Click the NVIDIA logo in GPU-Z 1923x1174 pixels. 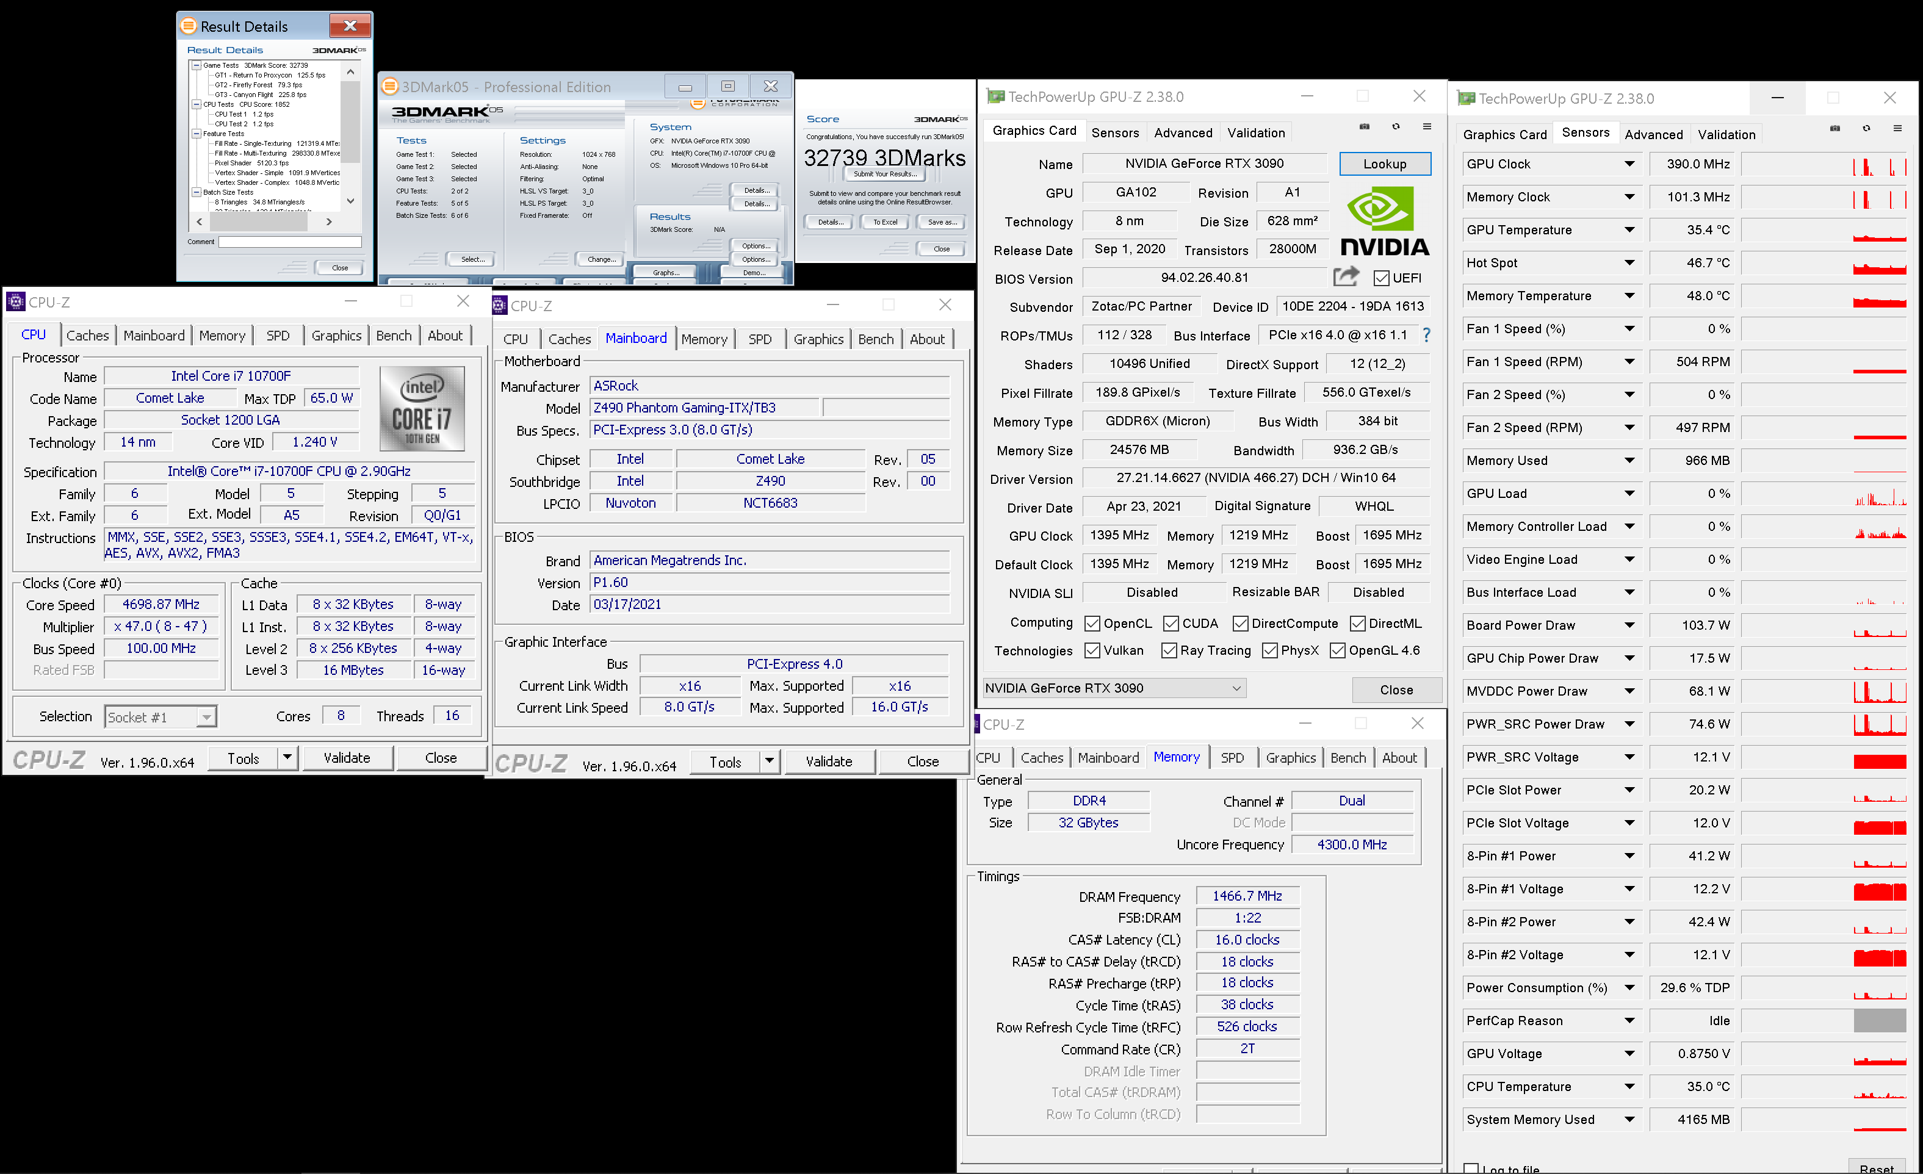[1385, 221]
